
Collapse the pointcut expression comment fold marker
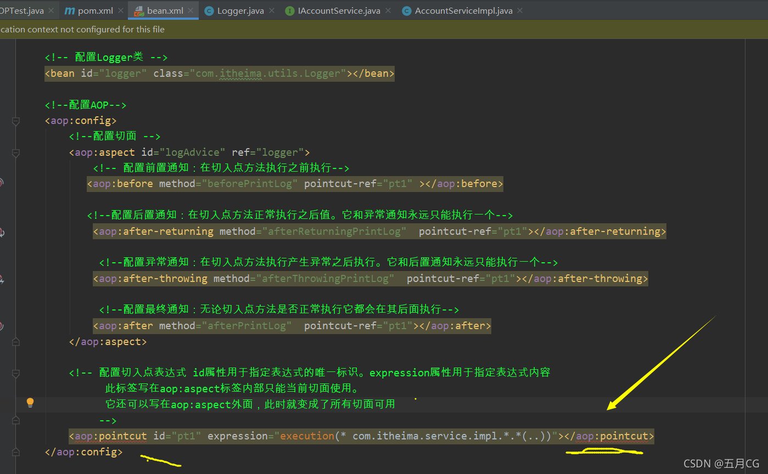coord(16,373)
